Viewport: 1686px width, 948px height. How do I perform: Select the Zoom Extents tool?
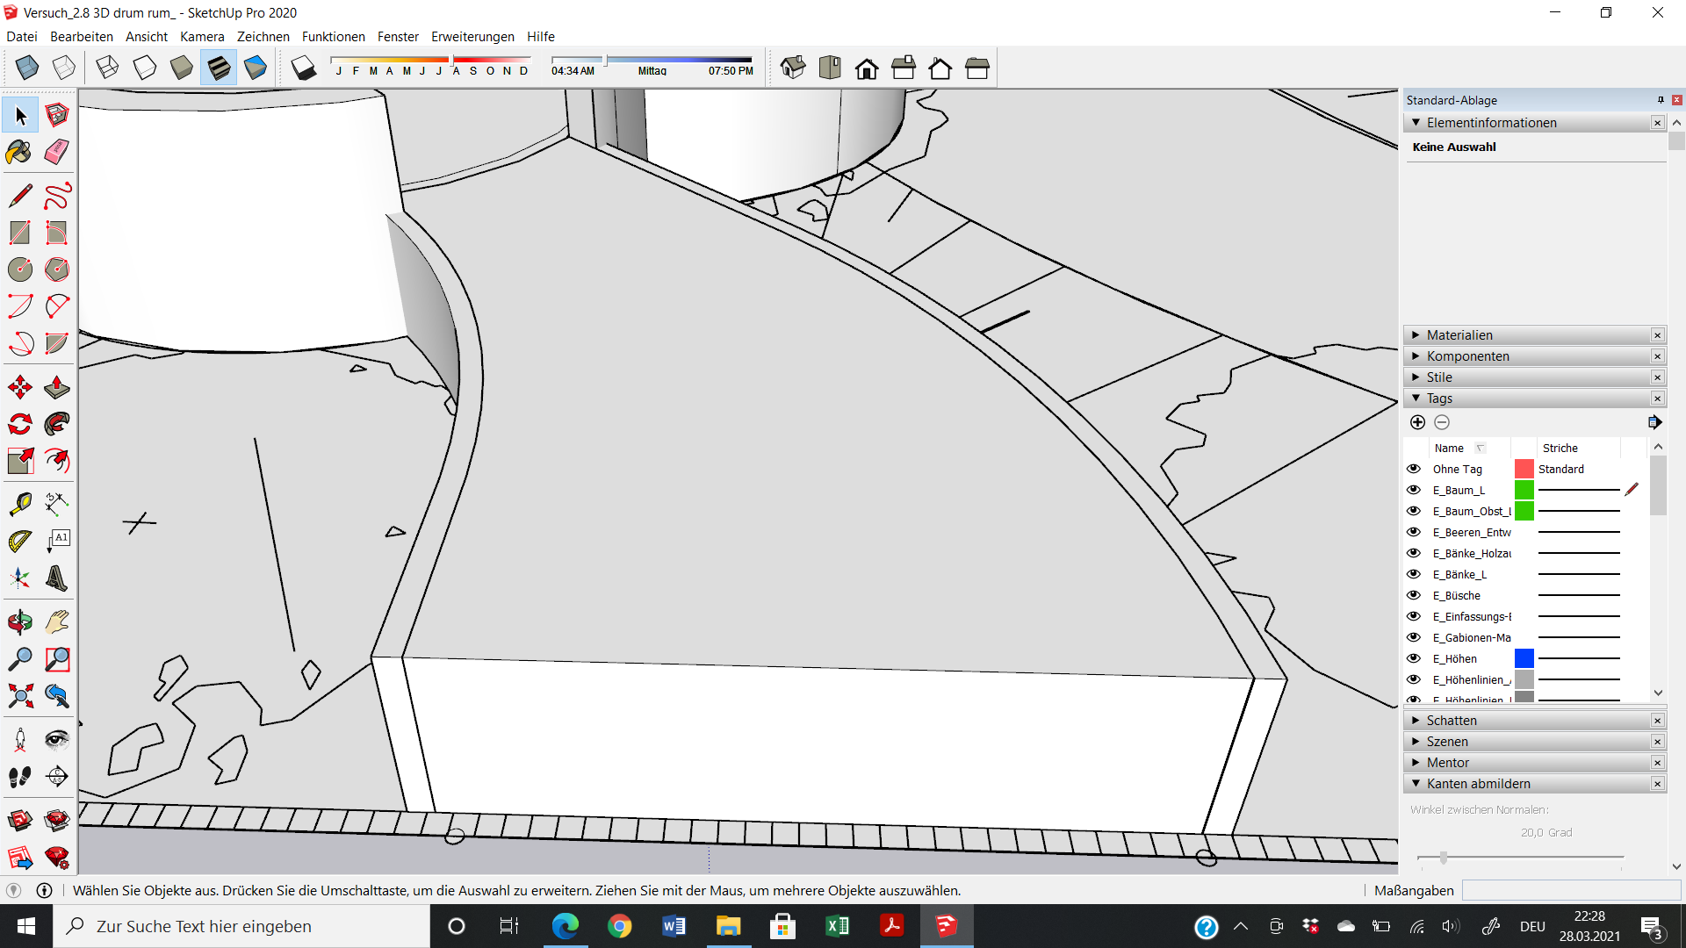click(x=19, y=696)
